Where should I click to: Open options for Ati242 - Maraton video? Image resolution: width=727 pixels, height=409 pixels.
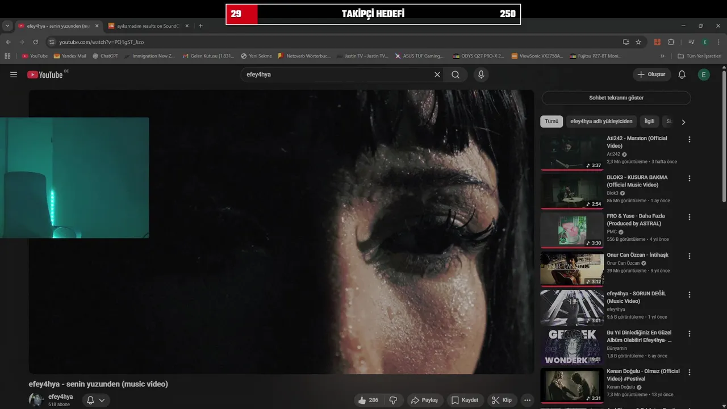pos(690,139)
